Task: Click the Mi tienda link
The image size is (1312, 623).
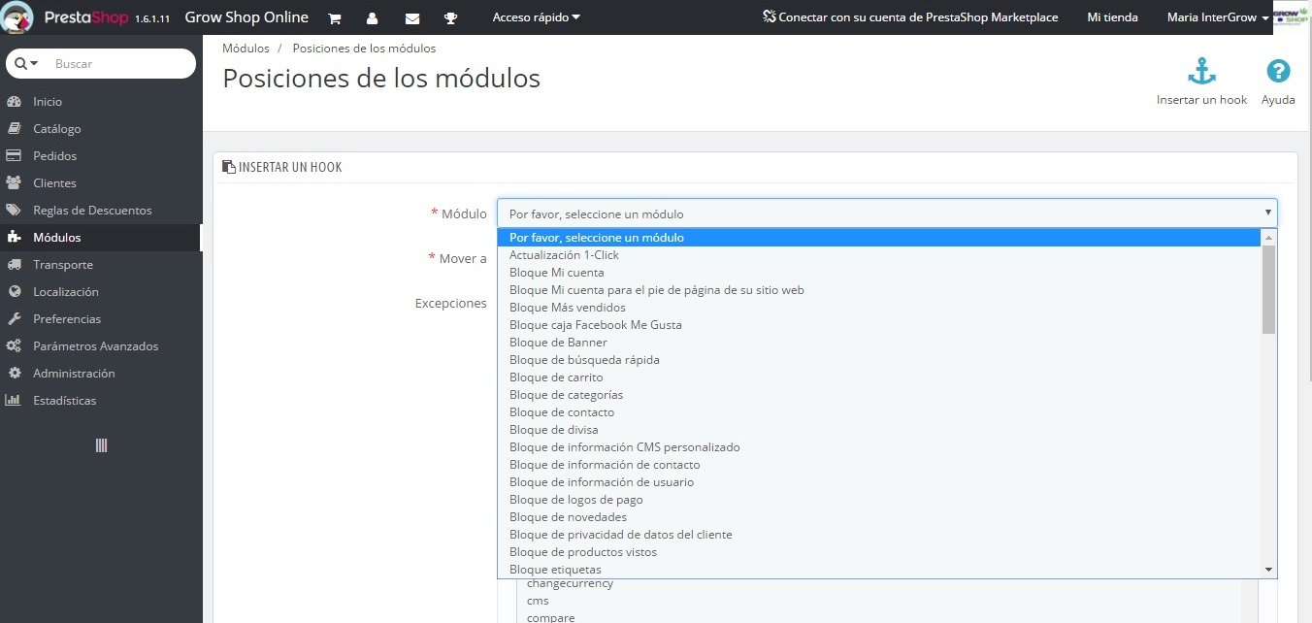Action: coord(1113,17)
